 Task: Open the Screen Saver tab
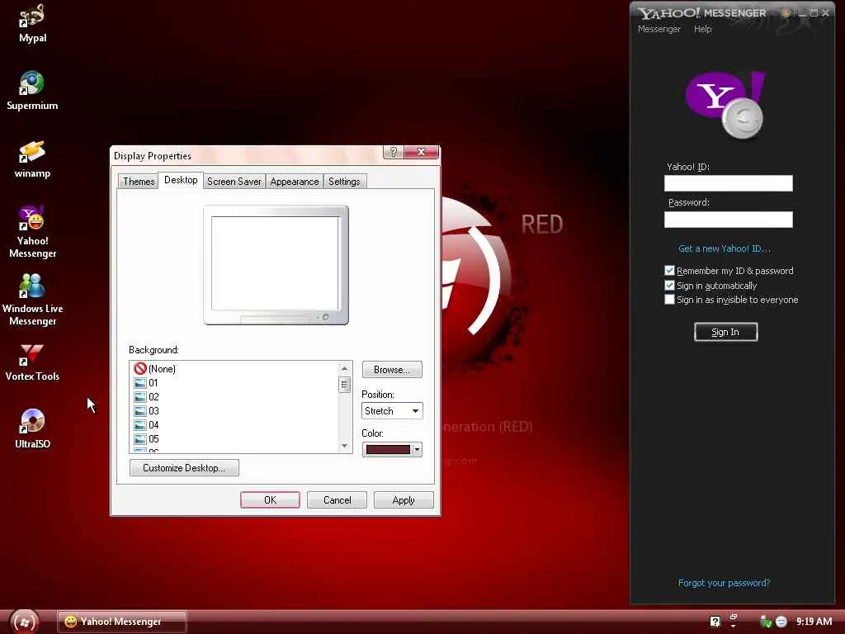click(234, 181)
